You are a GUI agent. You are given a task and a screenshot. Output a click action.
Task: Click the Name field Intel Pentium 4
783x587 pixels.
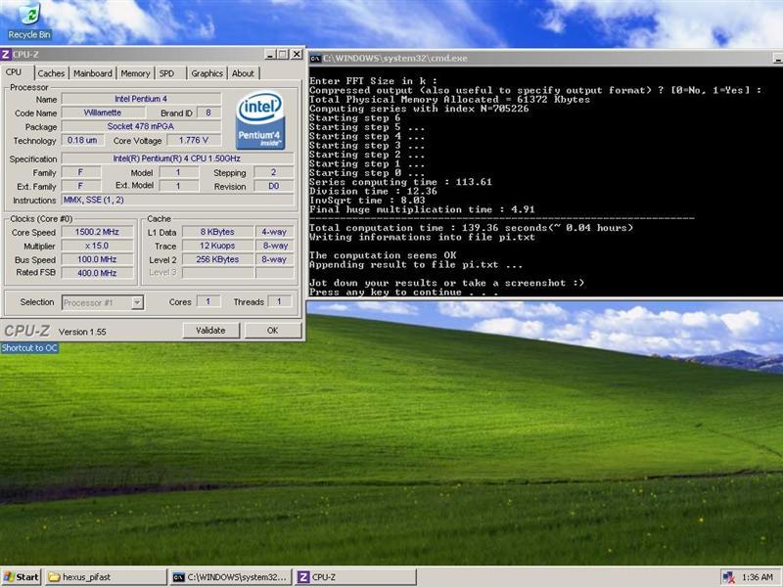[x=141, y=99]
